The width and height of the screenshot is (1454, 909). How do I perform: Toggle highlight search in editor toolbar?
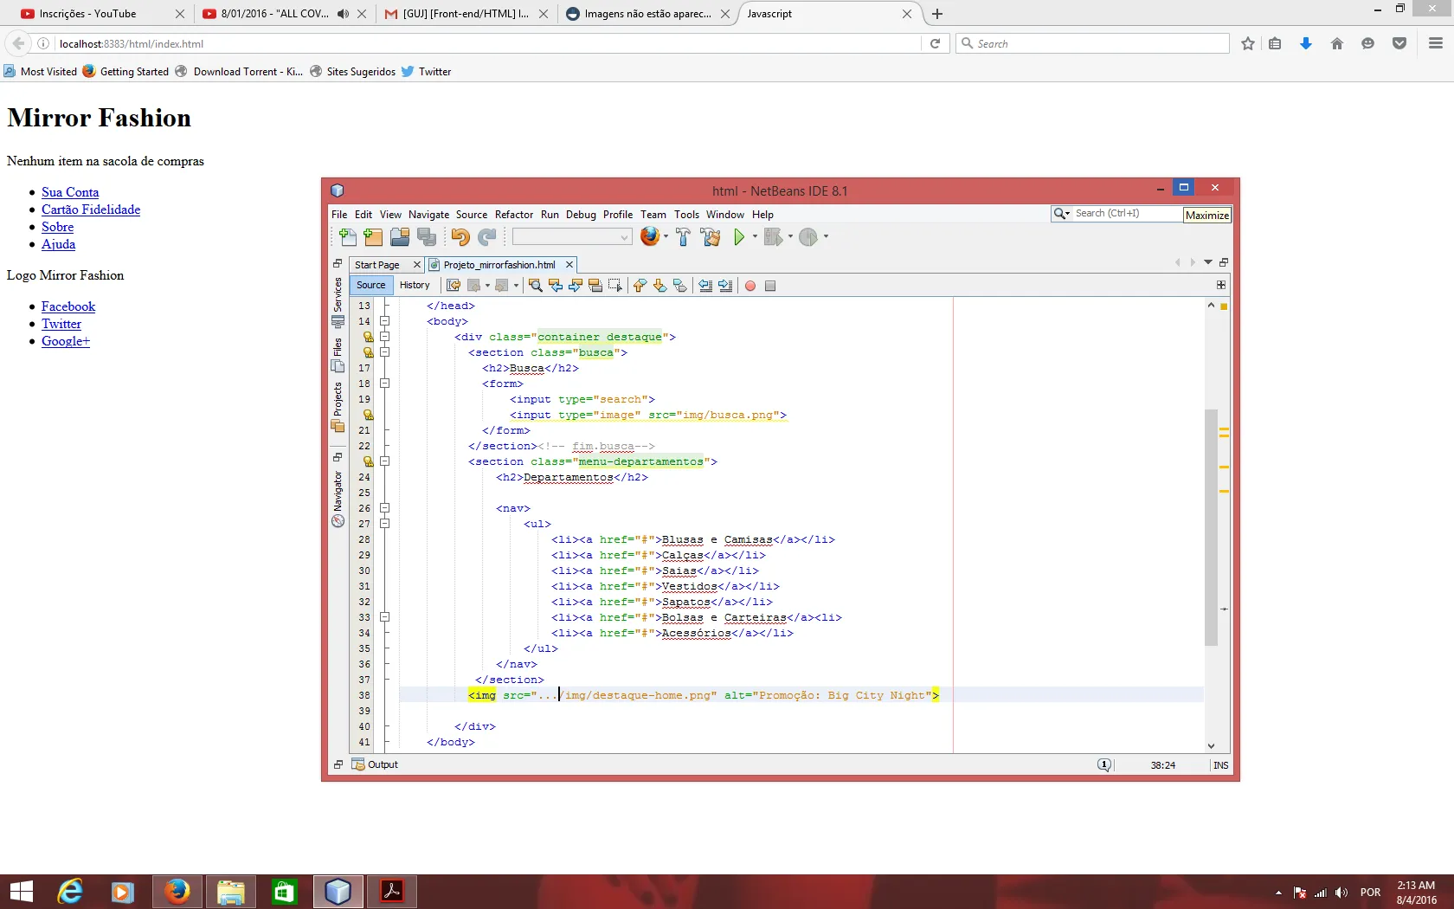click(x=595, y=286)
